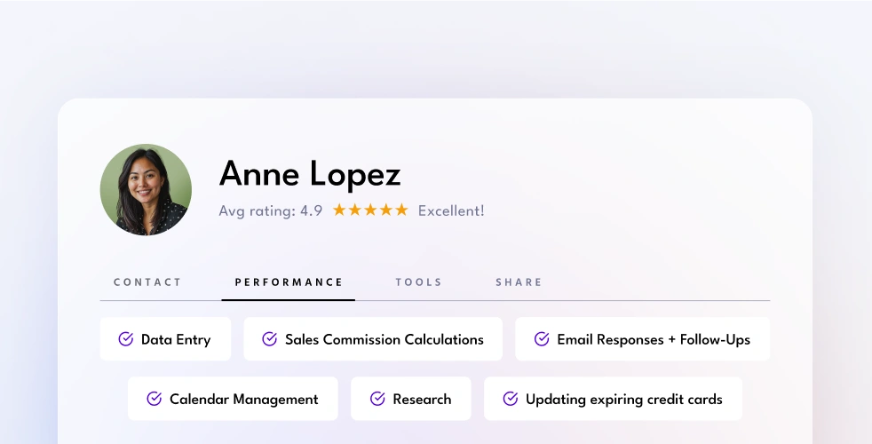The width and height of the screenshot is (872, 444).
Task: Click the checkmark beside Updating expiring credit cards
Action: [511, 399]
